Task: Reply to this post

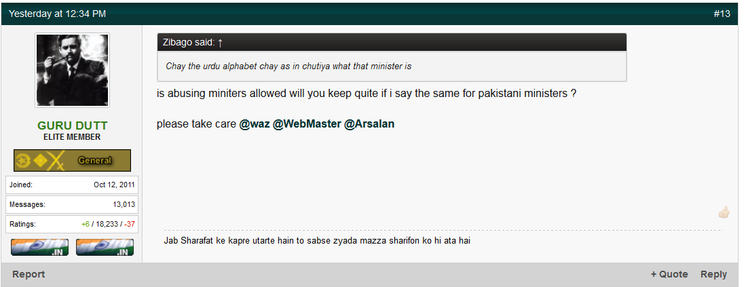Action: (713, 274)
